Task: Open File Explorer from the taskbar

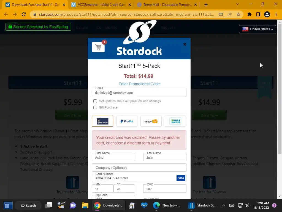Action: [85, 205]
